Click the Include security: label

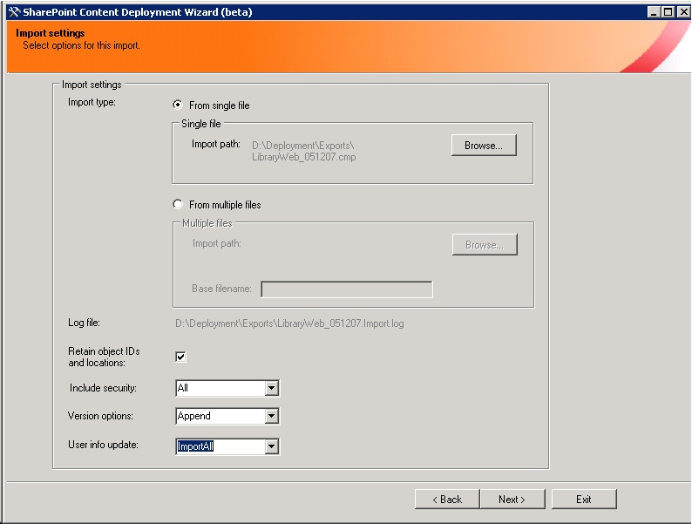pos(103,388)
